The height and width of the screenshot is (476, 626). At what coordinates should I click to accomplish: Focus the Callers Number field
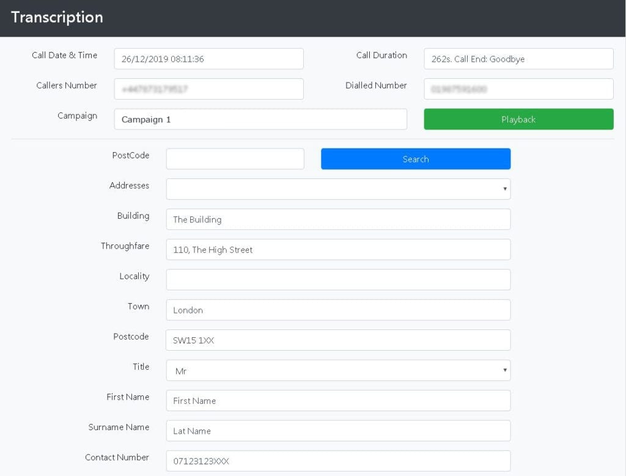pyautogui.click(x=208, y=89)
